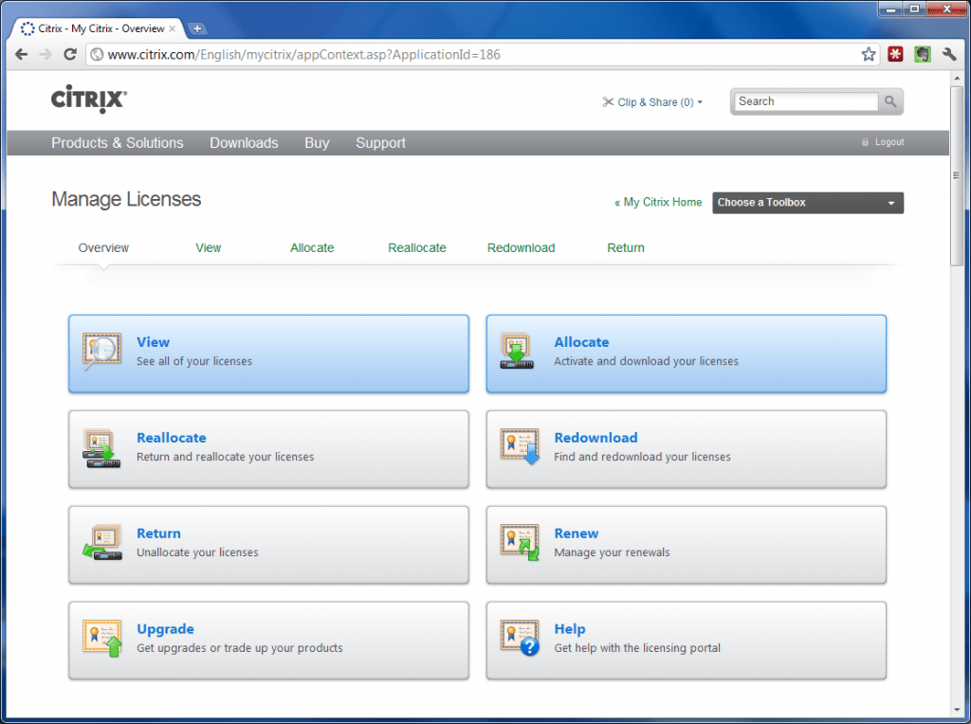
Task: Click the browser reload icon
Action: point(69,54)
